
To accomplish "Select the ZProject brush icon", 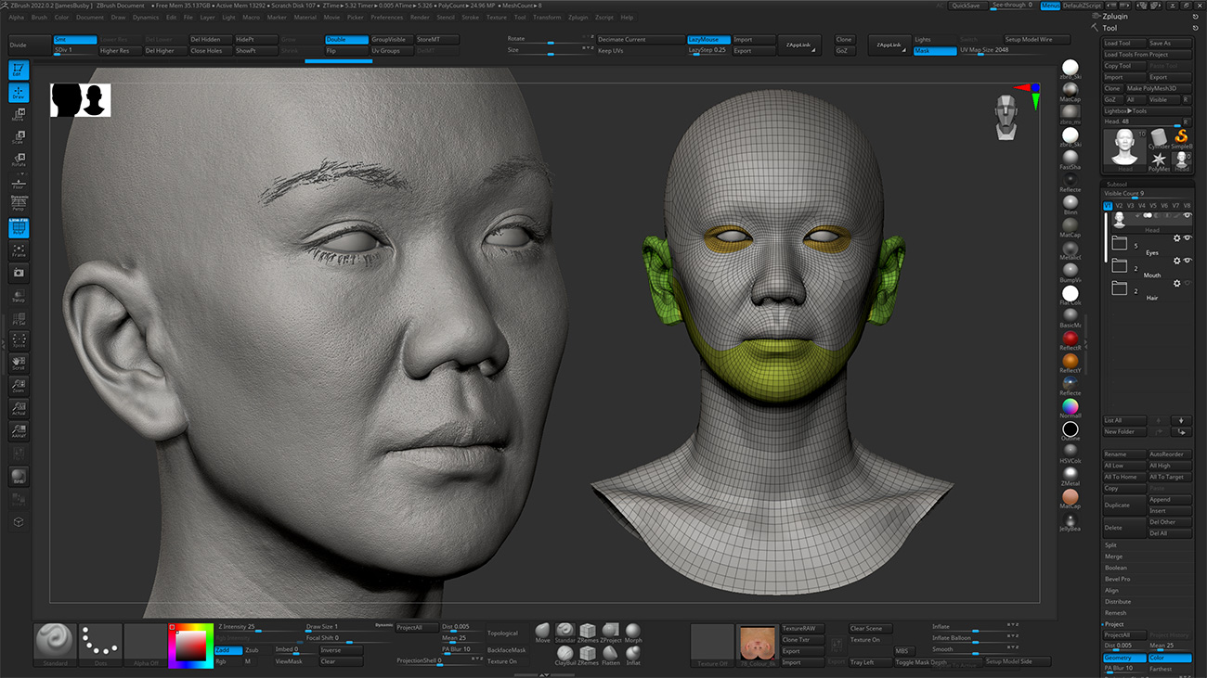I will click(611, 630).
